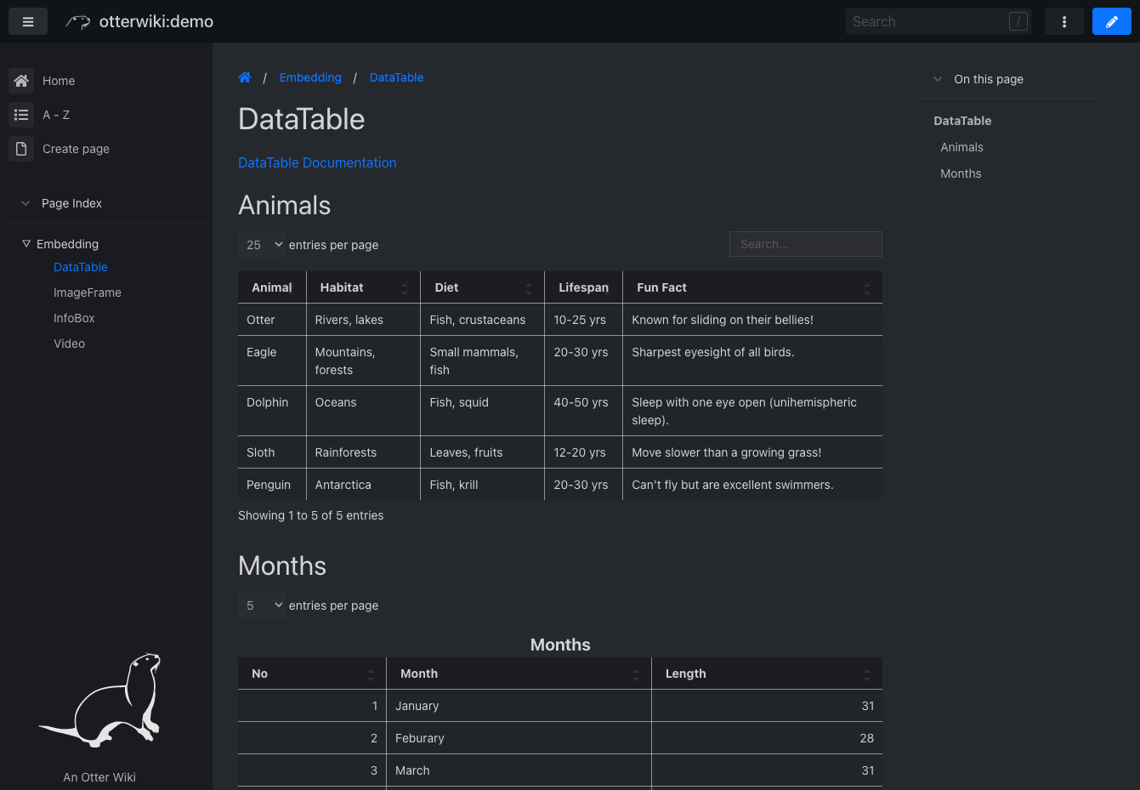The height and width of the screenshot is (790, 1140).
Task: Sort by Diet column sort arrows
Action: (529, 288)
